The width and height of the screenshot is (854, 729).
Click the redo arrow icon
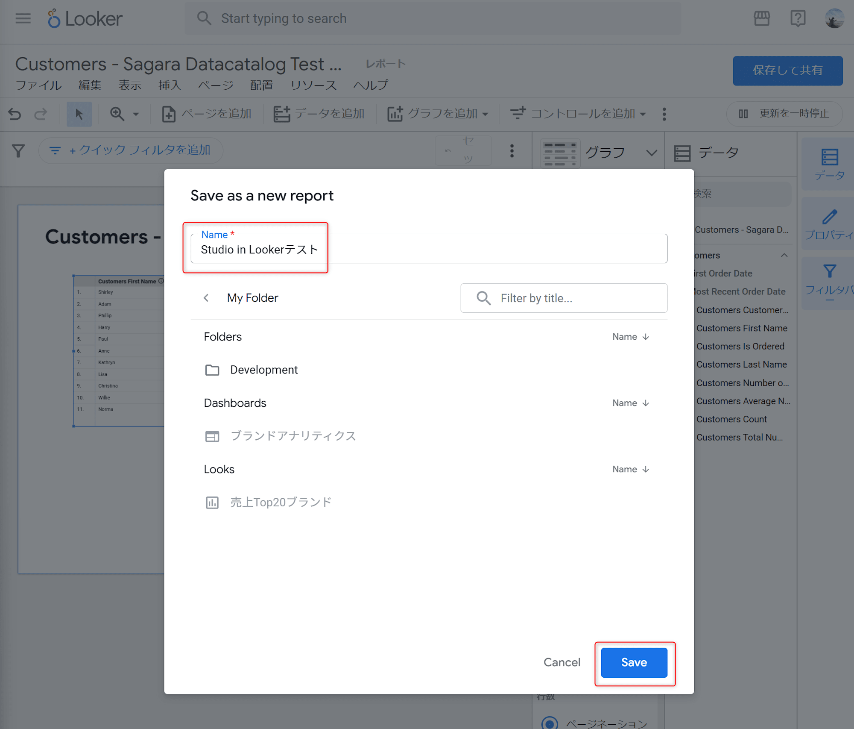(41, 114)
